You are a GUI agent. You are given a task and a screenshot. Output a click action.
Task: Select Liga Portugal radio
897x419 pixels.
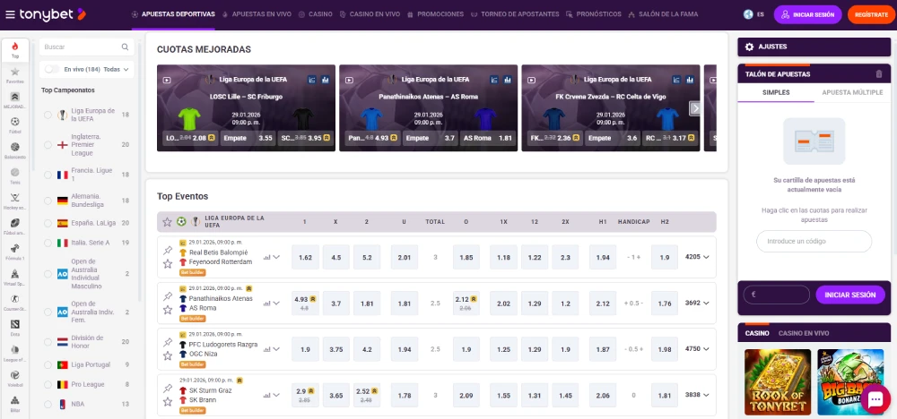(x=48, y=364)
